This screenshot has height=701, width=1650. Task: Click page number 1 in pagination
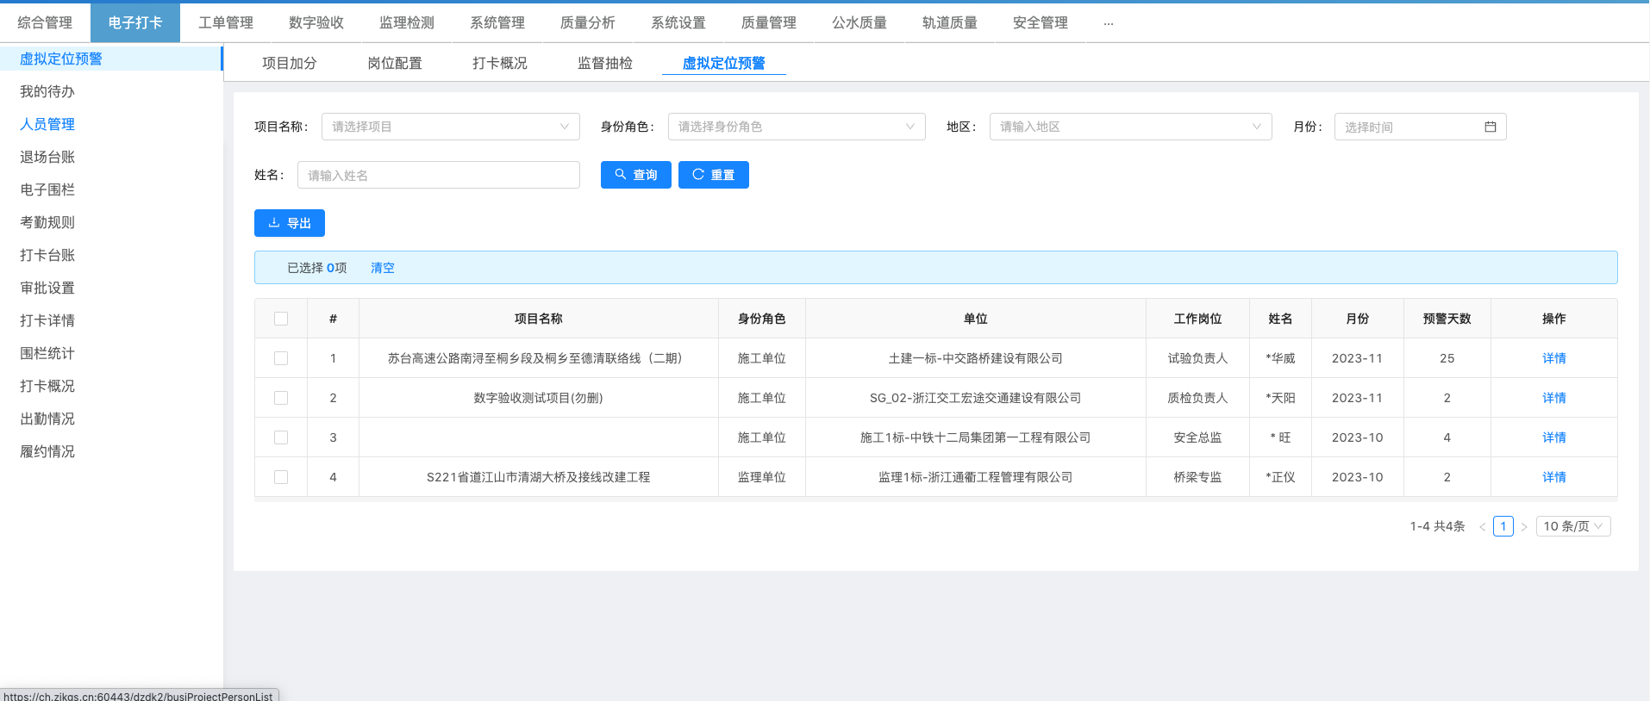[1503, 526]
